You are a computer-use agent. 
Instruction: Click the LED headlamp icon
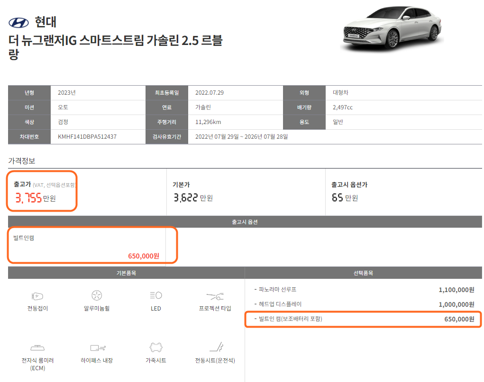[156, 295]
